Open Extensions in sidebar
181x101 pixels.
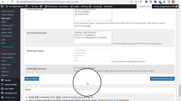click(x=5, y=72)
